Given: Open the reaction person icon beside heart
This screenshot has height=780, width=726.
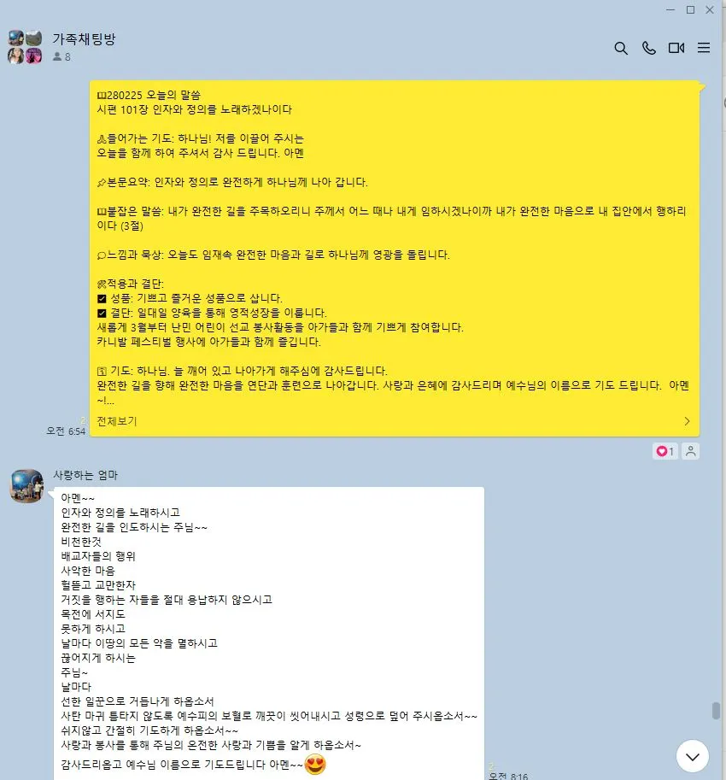Looking at the screenshot, I should [x=691, y=451].
